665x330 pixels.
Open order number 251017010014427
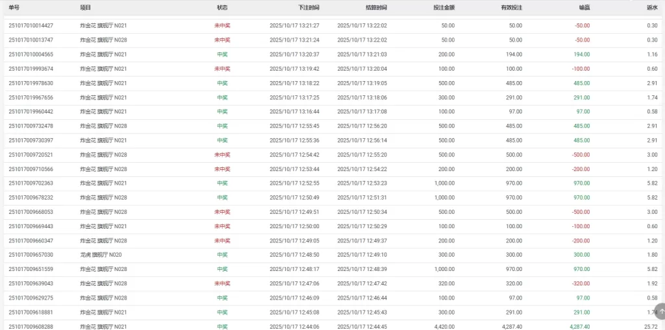pos(31,26)
